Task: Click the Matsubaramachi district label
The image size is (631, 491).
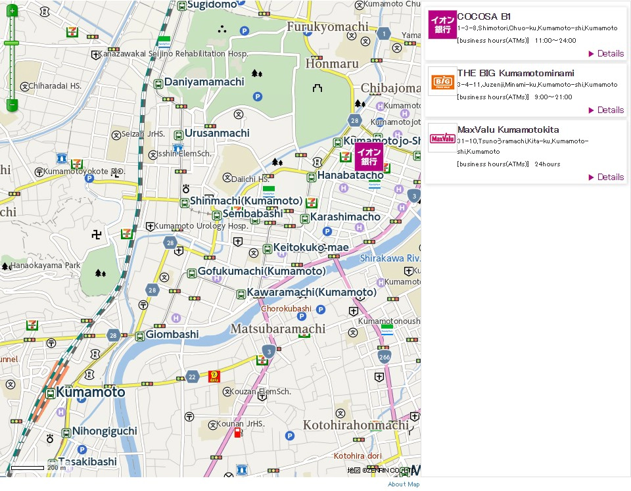Action: pyautogui.click(x=277, y=329)
